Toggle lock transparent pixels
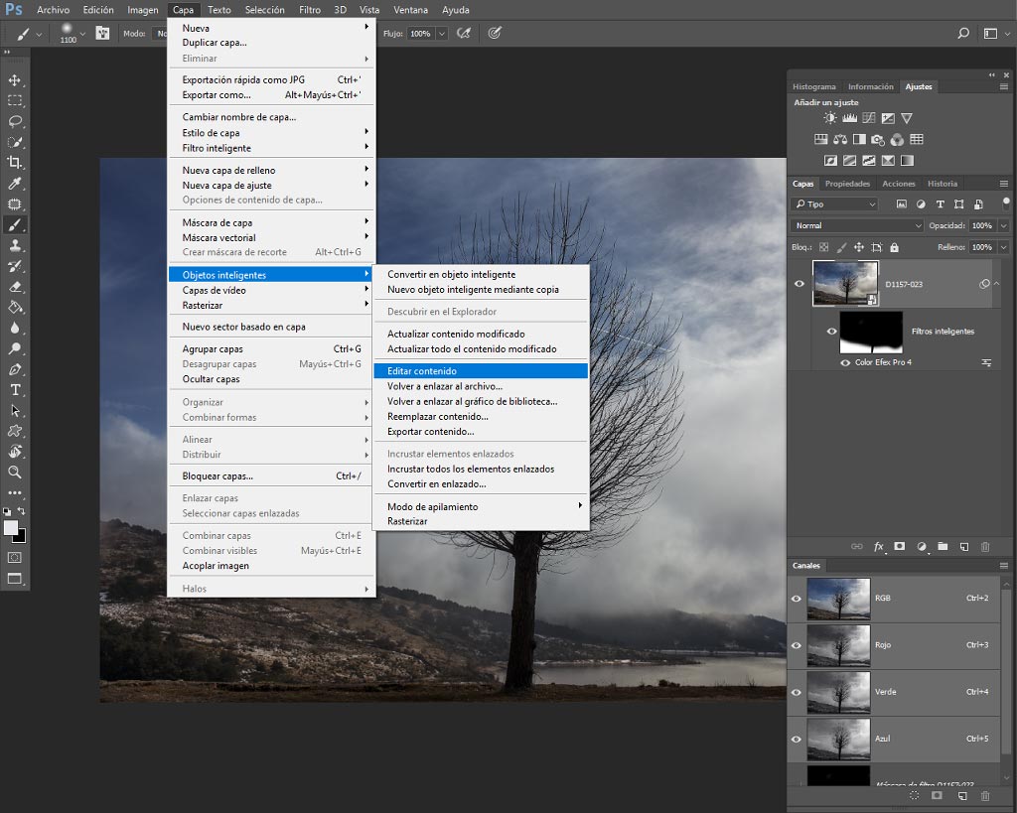 (x=823, y=247)
